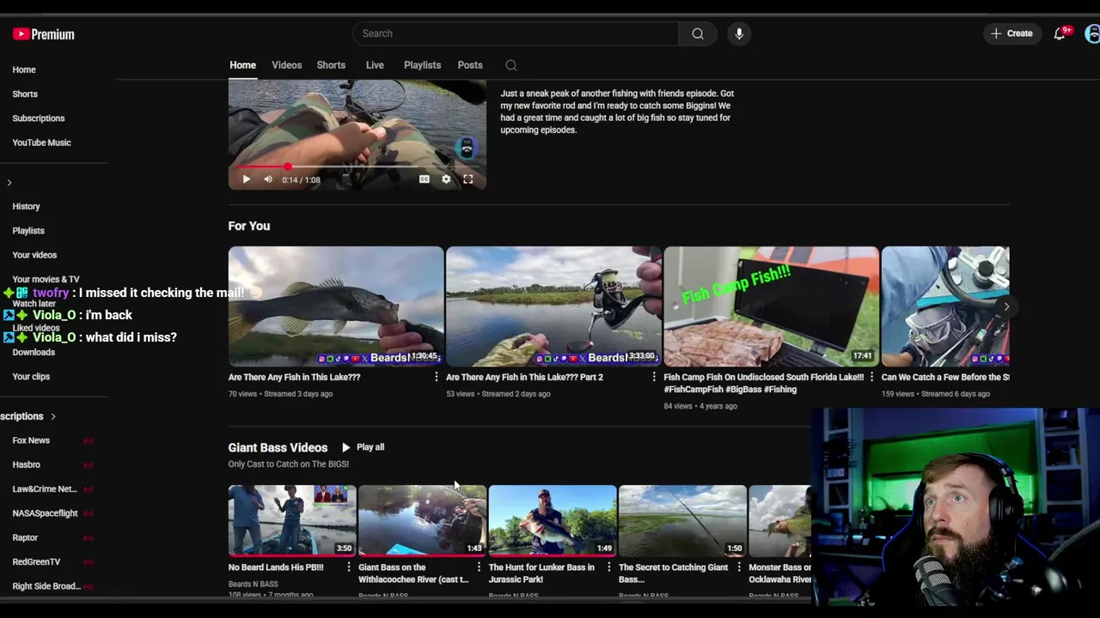This screenshot has width=1100, height=618.
Task: Open the Fox News subscription
Action: pyautogui.click(x=31, y=440)
